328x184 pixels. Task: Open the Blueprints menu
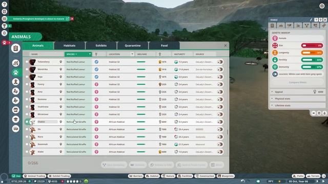225,176
